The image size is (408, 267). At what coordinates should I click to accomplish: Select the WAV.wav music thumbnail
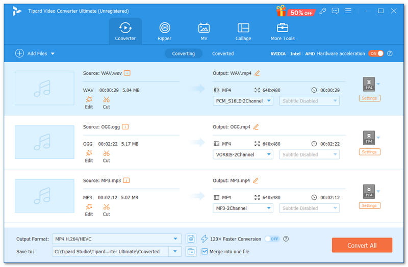point(44,88)
